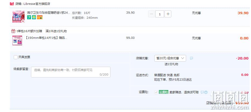Open the 190mm gift product thumbnail

[17, 40]
